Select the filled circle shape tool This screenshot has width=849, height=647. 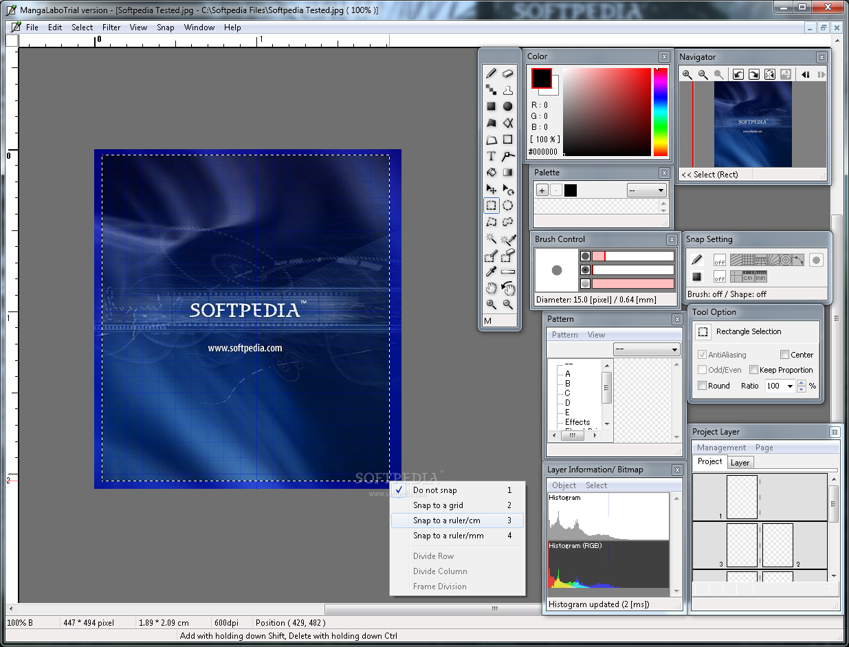(508, 106)
